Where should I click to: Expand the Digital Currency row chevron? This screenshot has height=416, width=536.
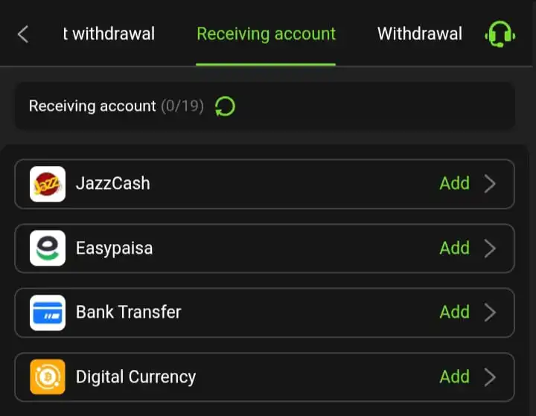pyautogui.click(x=490, y=377)
